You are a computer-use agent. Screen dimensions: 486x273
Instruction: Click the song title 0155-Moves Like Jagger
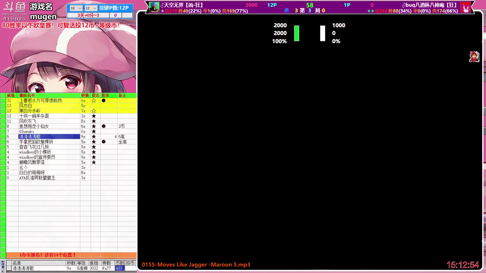pyautogui.click(x=196, y=265)
